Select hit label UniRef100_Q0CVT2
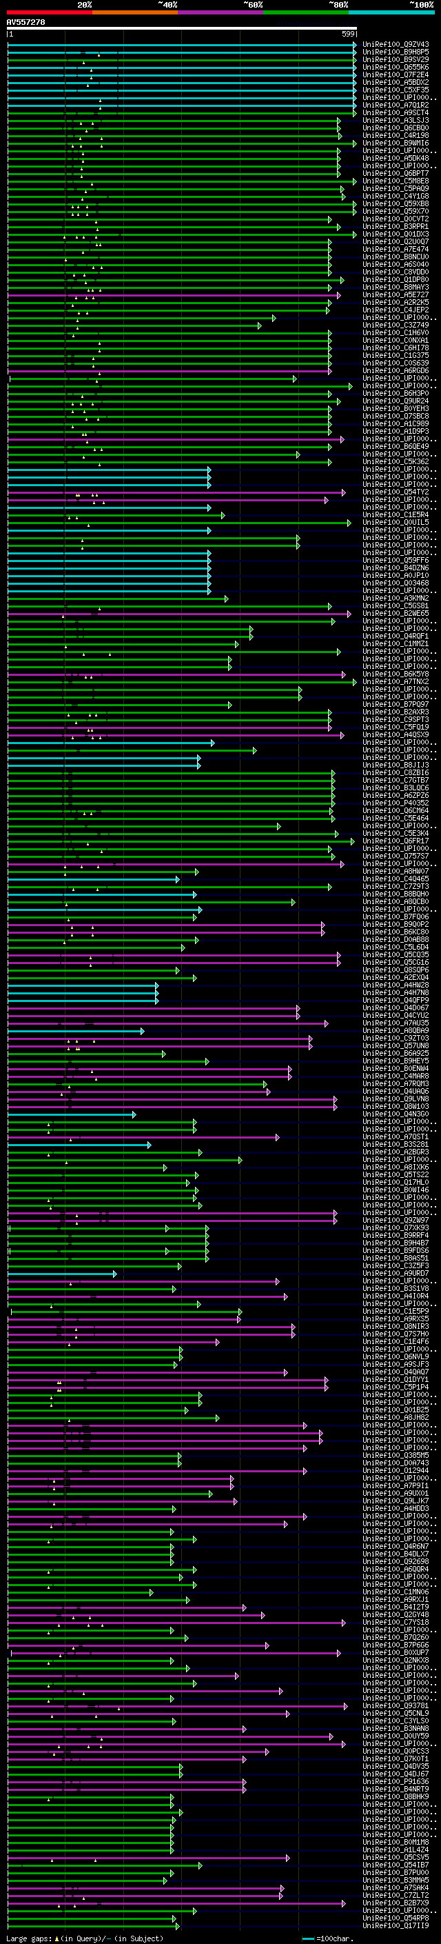The image size is (441, 1944). click(396, 219)
